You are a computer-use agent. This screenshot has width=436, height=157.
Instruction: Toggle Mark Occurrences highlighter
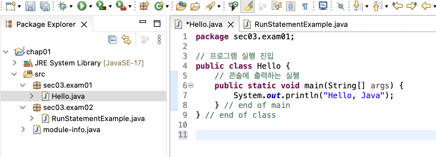coord(247,6)
